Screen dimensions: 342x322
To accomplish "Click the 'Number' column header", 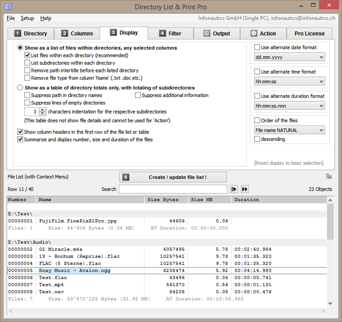I will (x=21, y=199).
